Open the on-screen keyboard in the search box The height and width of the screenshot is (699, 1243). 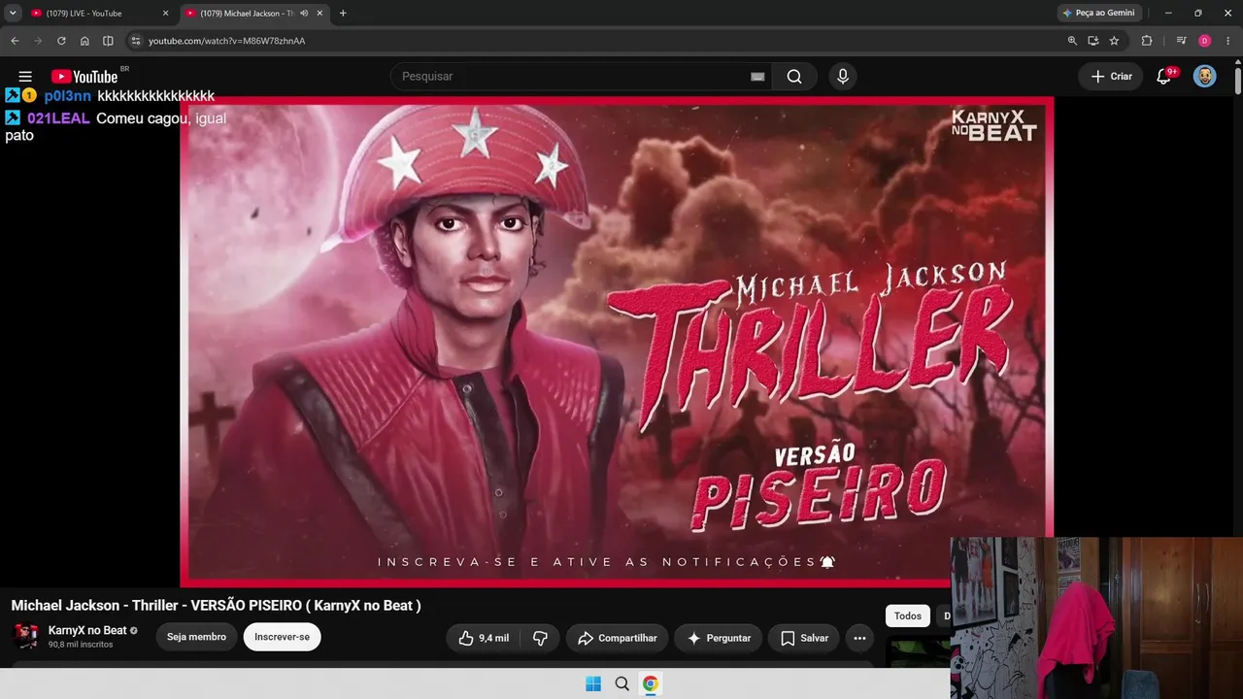coord(757,77)
